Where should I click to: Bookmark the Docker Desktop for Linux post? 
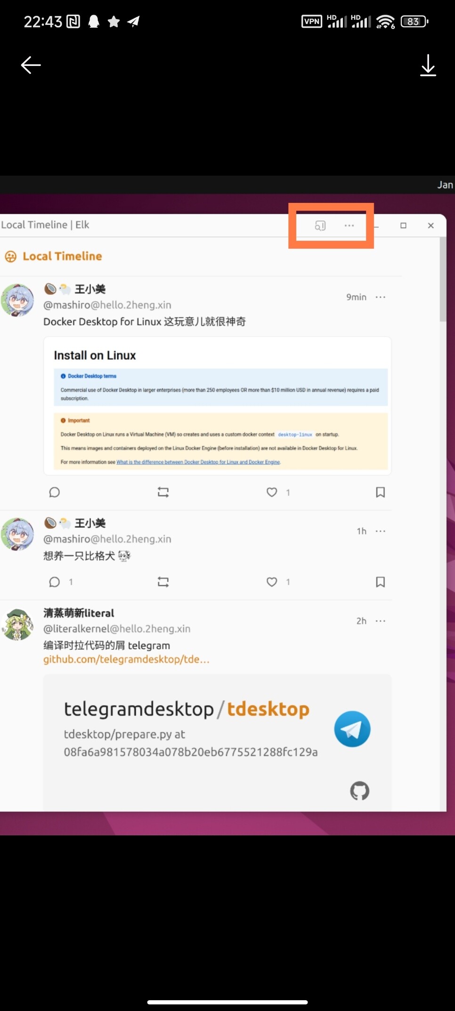(x=381, y=492)
